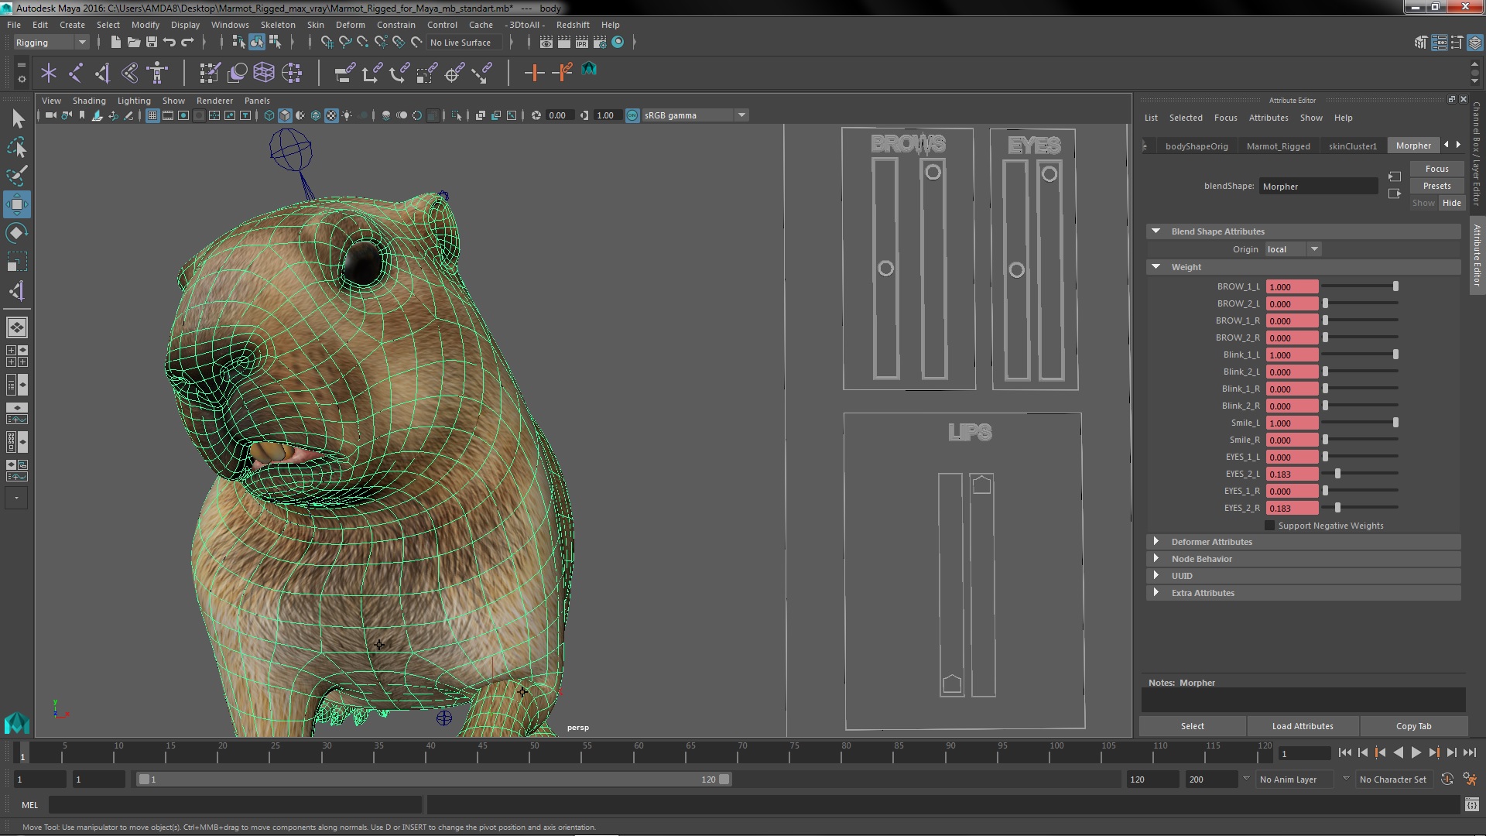Viewport: 1486px width, 836px height.
Task: Select the Scale tool
Action: tap(17, 262)
